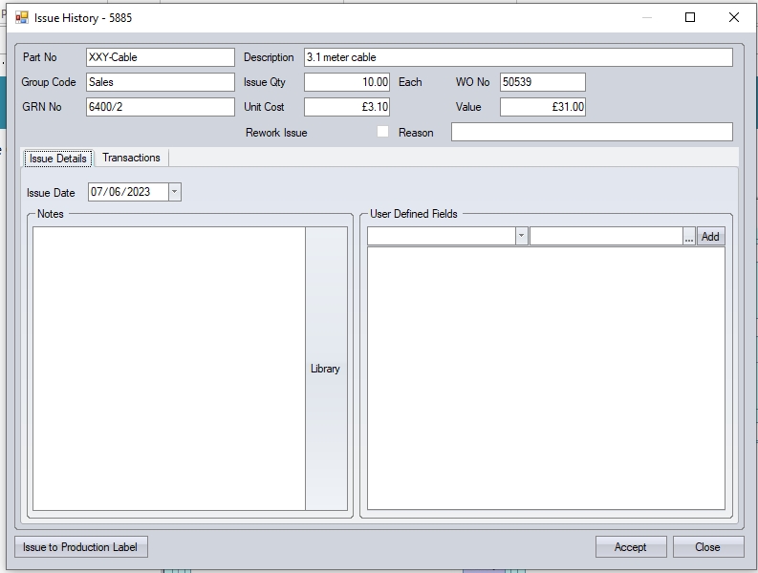Click the GRN No field
Viewport: 758px width, 573px height.
(160, 107)
